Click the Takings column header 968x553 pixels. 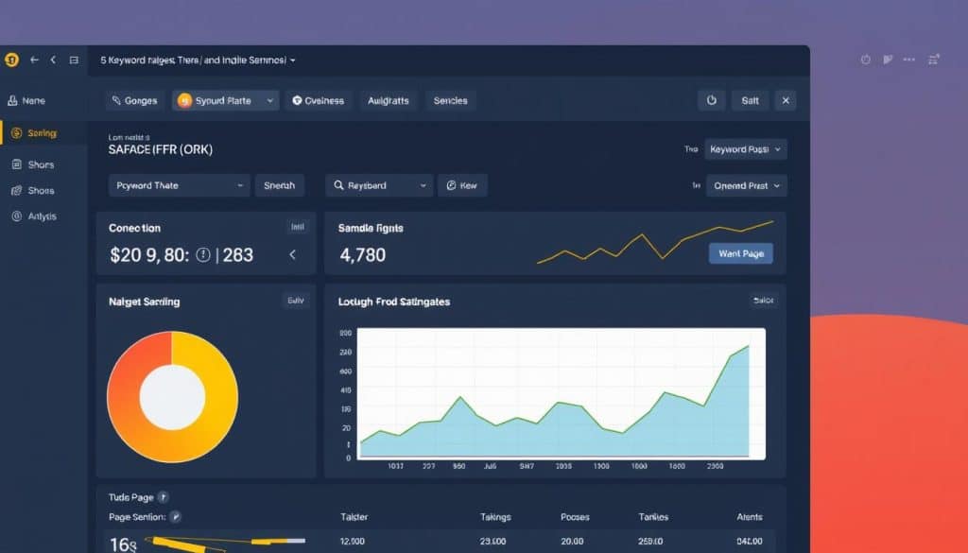tap(495, 517)
